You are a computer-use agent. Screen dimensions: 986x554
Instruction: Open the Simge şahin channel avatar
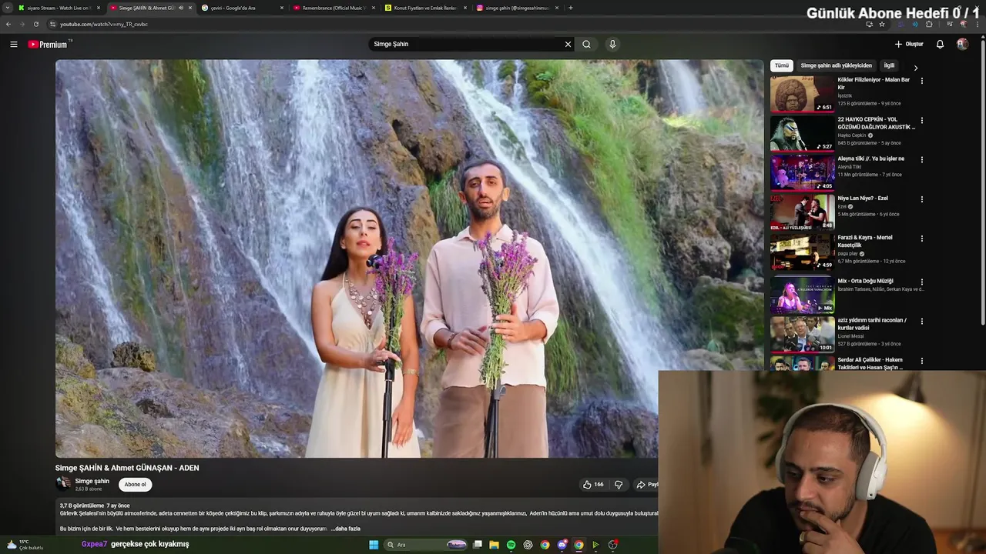pos(63,484)
